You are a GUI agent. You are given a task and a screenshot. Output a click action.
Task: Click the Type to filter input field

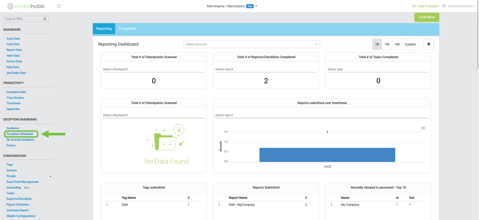(x=23, y=19)
